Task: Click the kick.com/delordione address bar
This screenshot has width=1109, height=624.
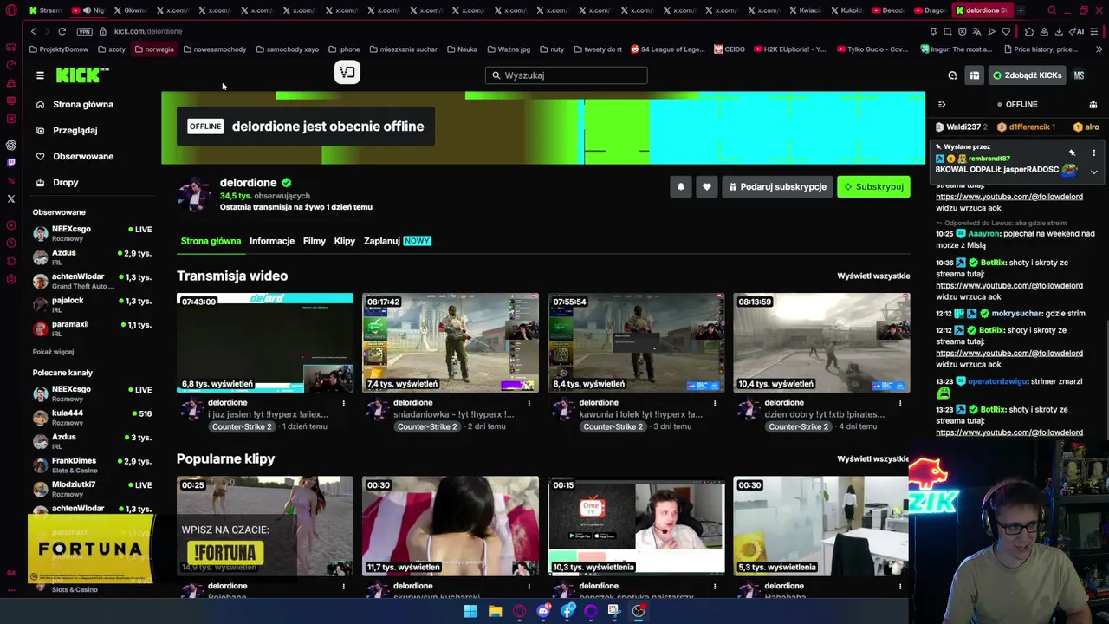Action: (148, 31)
